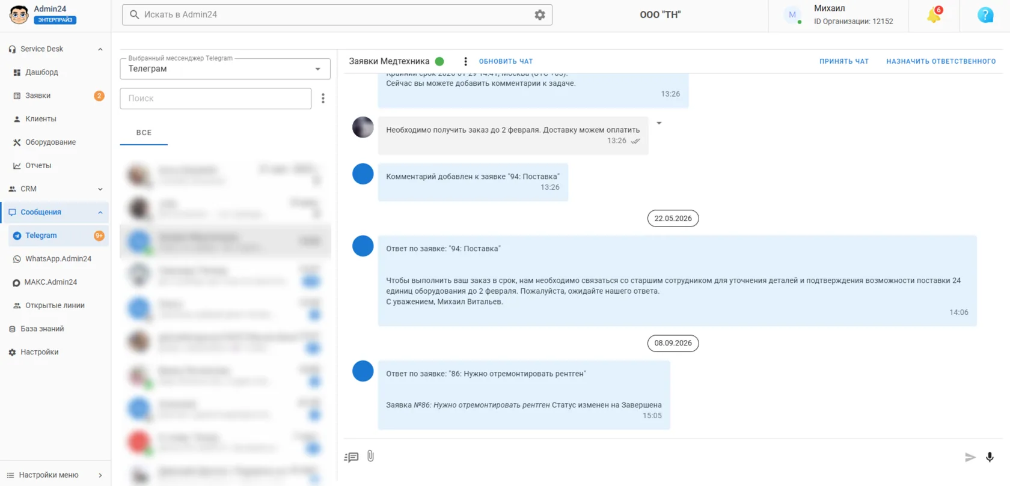Viewport: 1010px width, 486px height.
Task: Open quick reply templates icon
Action: pyautogui.click(x=352, y=457)
